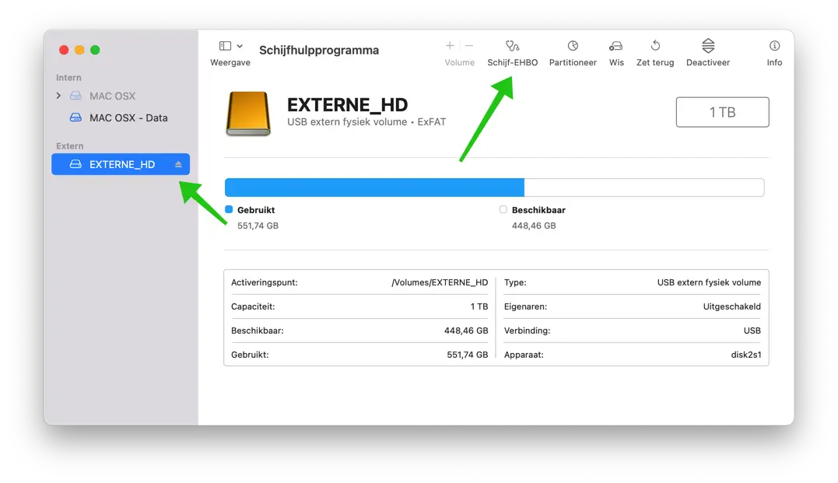Click Apparaat value disk2s1
The width and height of the screenshot is (838, 483).
[x=746, y=355]
